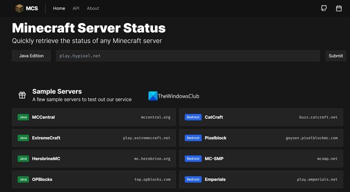Click the Bedrock badge on MC-SMP

pos(193,159)
